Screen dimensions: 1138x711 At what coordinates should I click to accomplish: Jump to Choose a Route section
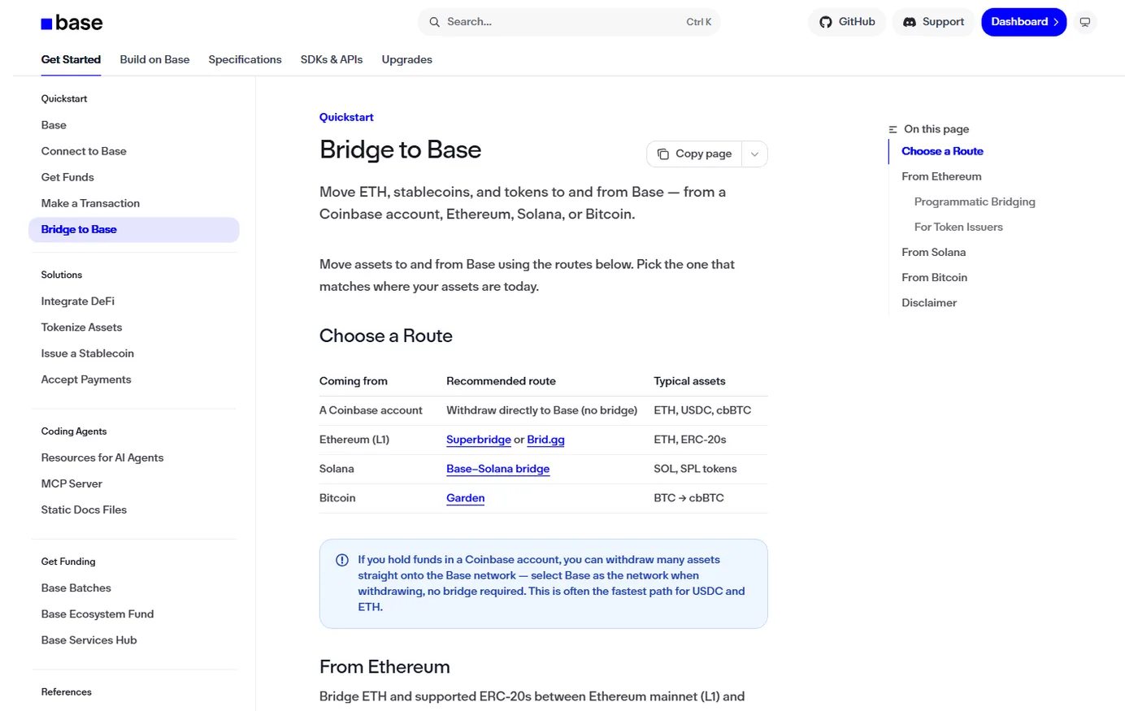click(x=942, y=151)
